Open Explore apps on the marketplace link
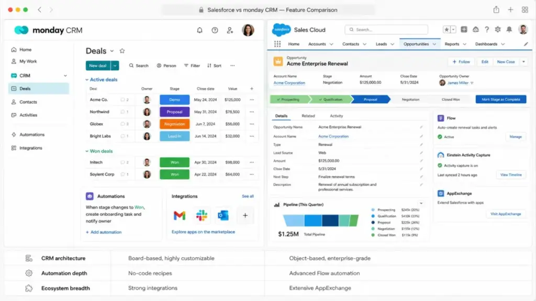This screenshot has height=301, width=536. [203, 231]
